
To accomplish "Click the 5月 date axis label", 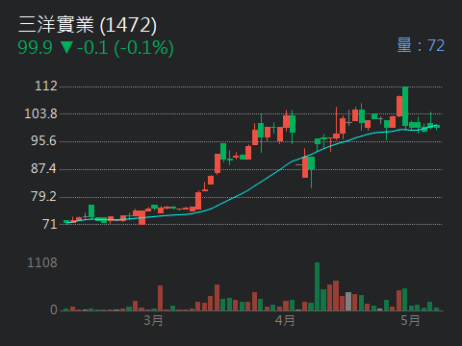I will [410, 320].
